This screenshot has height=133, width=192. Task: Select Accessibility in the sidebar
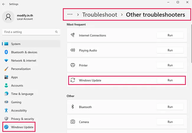point(19,111)
